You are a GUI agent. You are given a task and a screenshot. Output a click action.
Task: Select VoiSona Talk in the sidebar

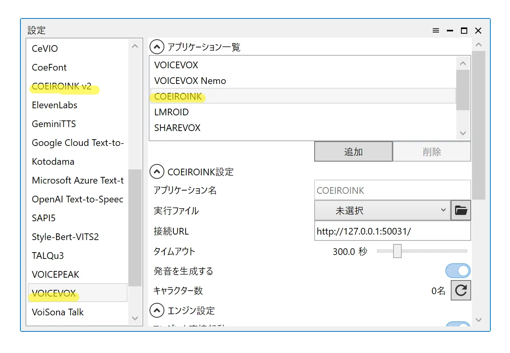coord(78,312)
